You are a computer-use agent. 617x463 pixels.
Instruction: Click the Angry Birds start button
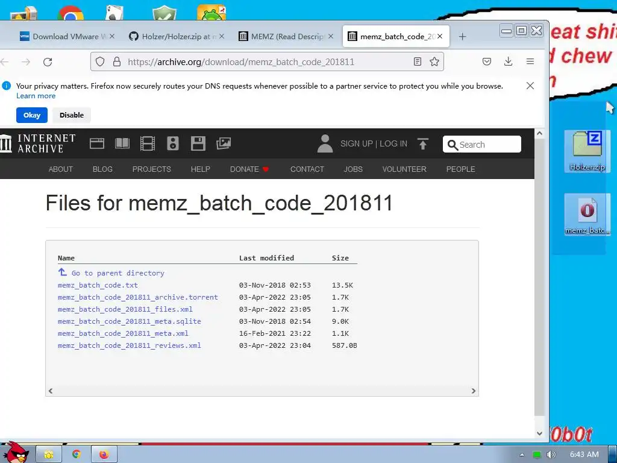pyautogui.click(x=15, y=453)
